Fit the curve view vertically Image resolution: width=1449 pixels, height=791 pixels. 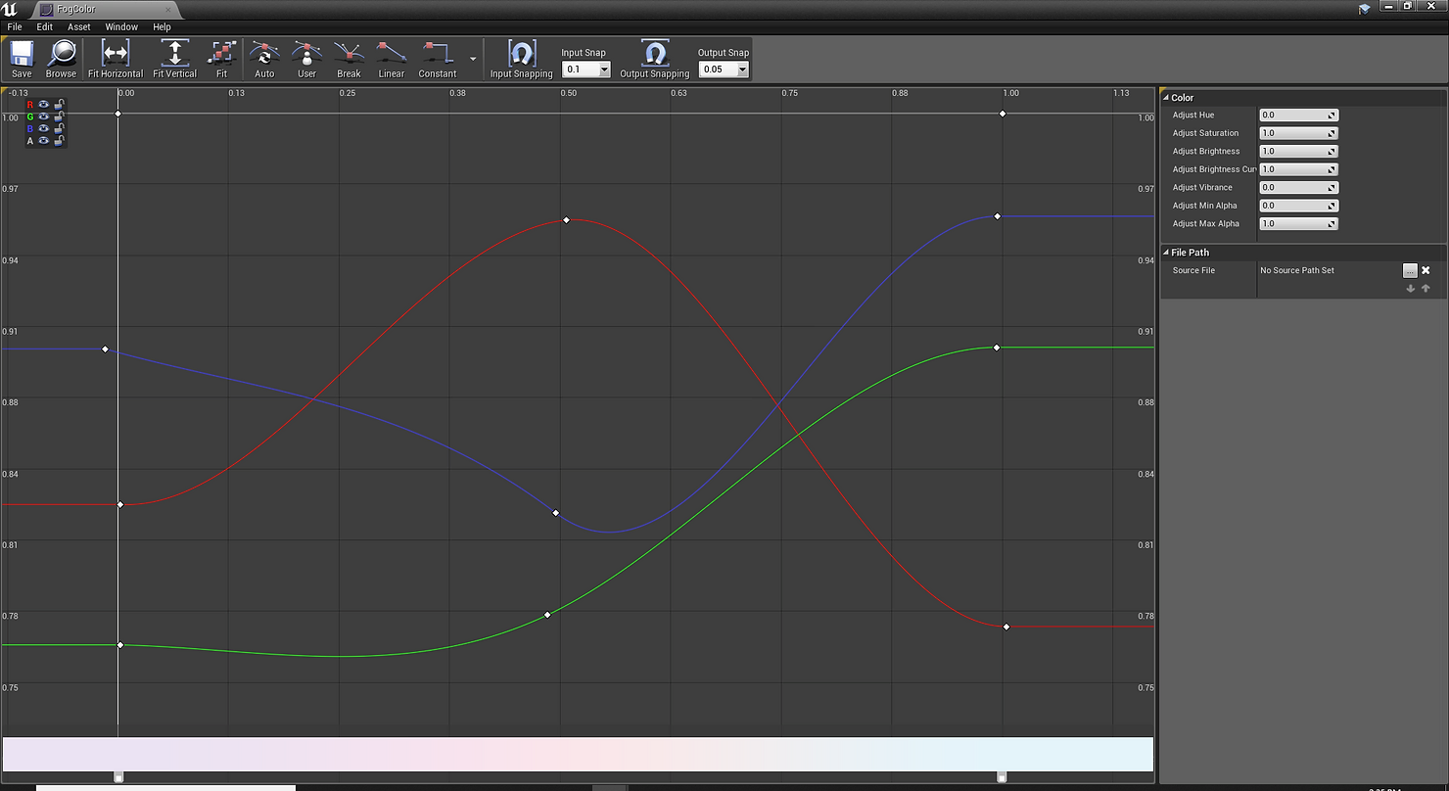tap(174, 60)
